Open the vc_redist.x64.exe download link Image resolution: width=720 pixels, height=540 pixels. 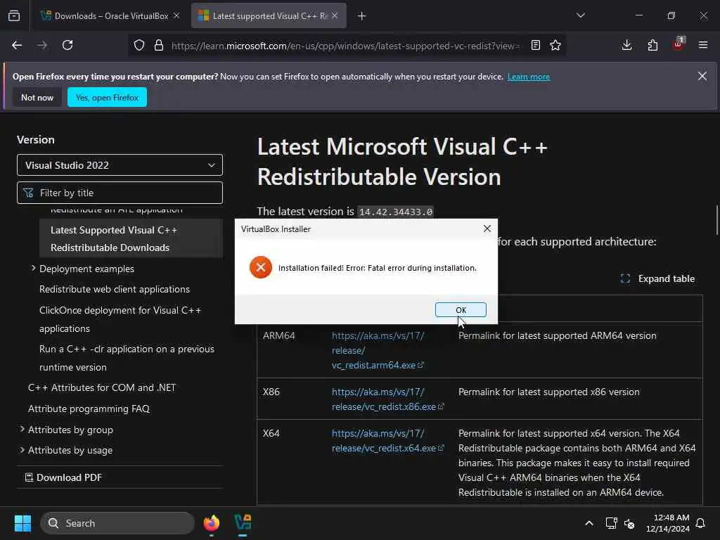pos(387,440)
